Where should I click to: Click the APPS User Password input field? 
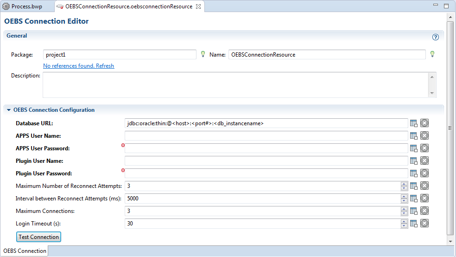tap(266, 148)
